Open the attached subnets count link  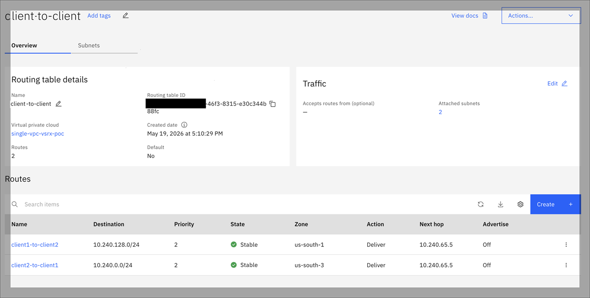coord(440,112)
